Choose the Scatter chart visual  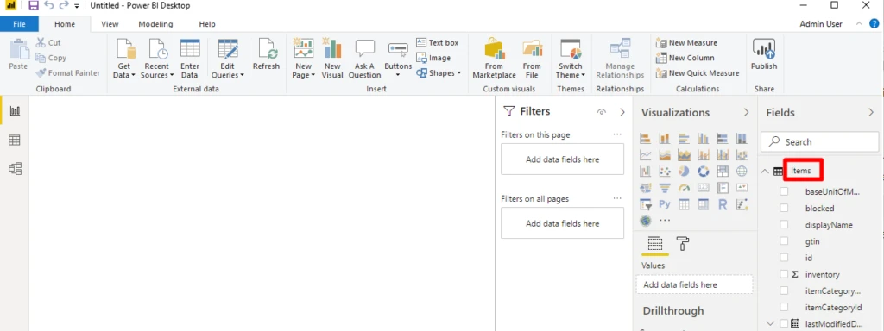point(665,172)
